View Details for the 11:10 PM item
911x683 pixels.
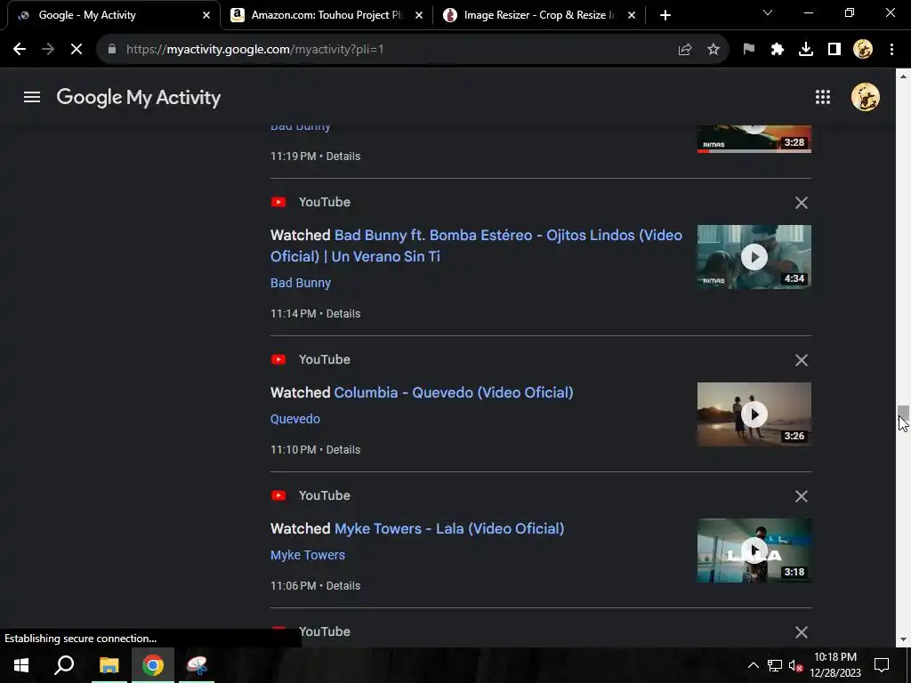tap(343, 449)
